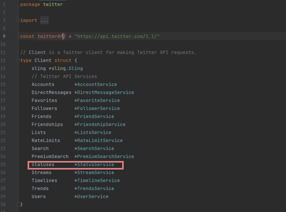Click the Trends field name
Viewport: 286px width, 212px height.
40,188
